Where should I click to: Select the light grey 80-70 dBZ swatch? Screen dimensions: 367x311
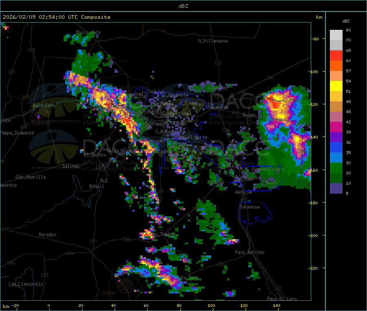[336, 35]
